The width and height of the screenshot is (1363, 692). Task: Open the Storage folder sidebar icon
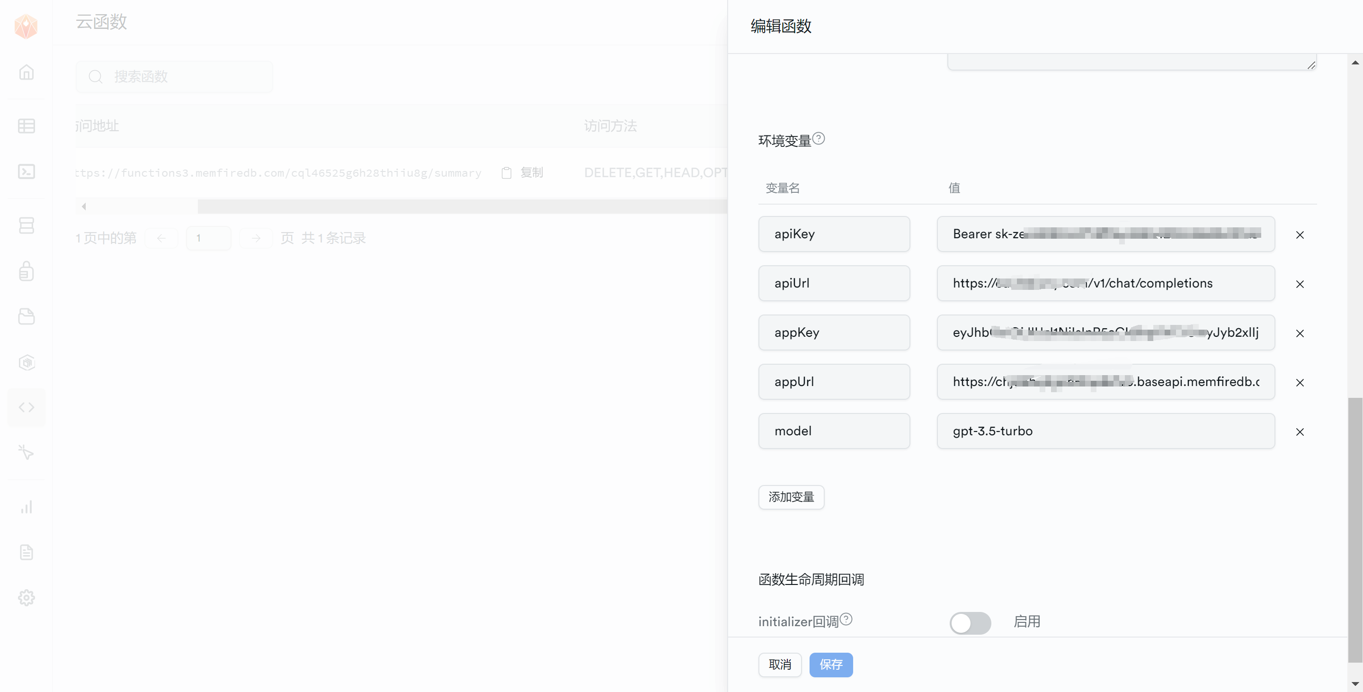26,316
